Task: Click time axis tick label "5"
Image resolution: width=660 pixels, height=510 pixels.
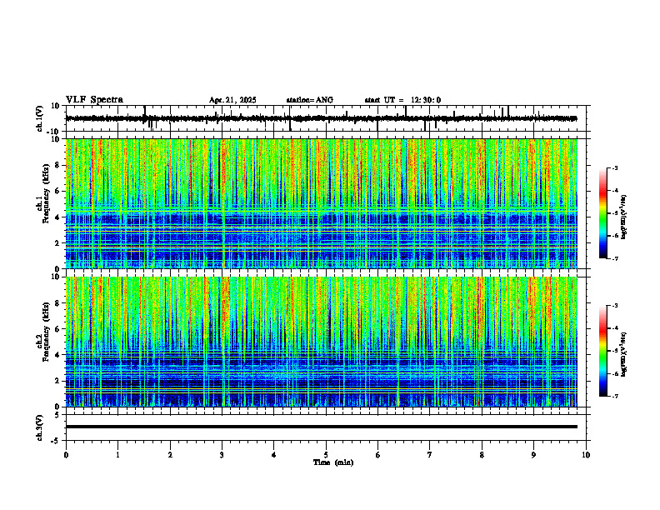Action: coord(326,455)
